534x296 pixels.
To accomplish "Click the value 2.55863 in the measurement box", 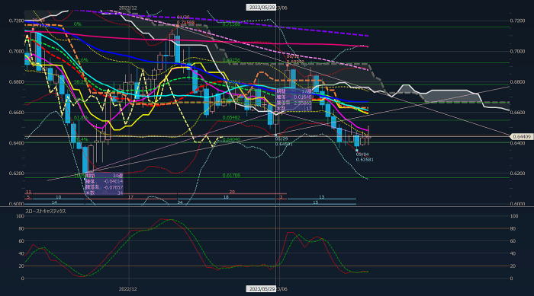I will tap(303, 103).
